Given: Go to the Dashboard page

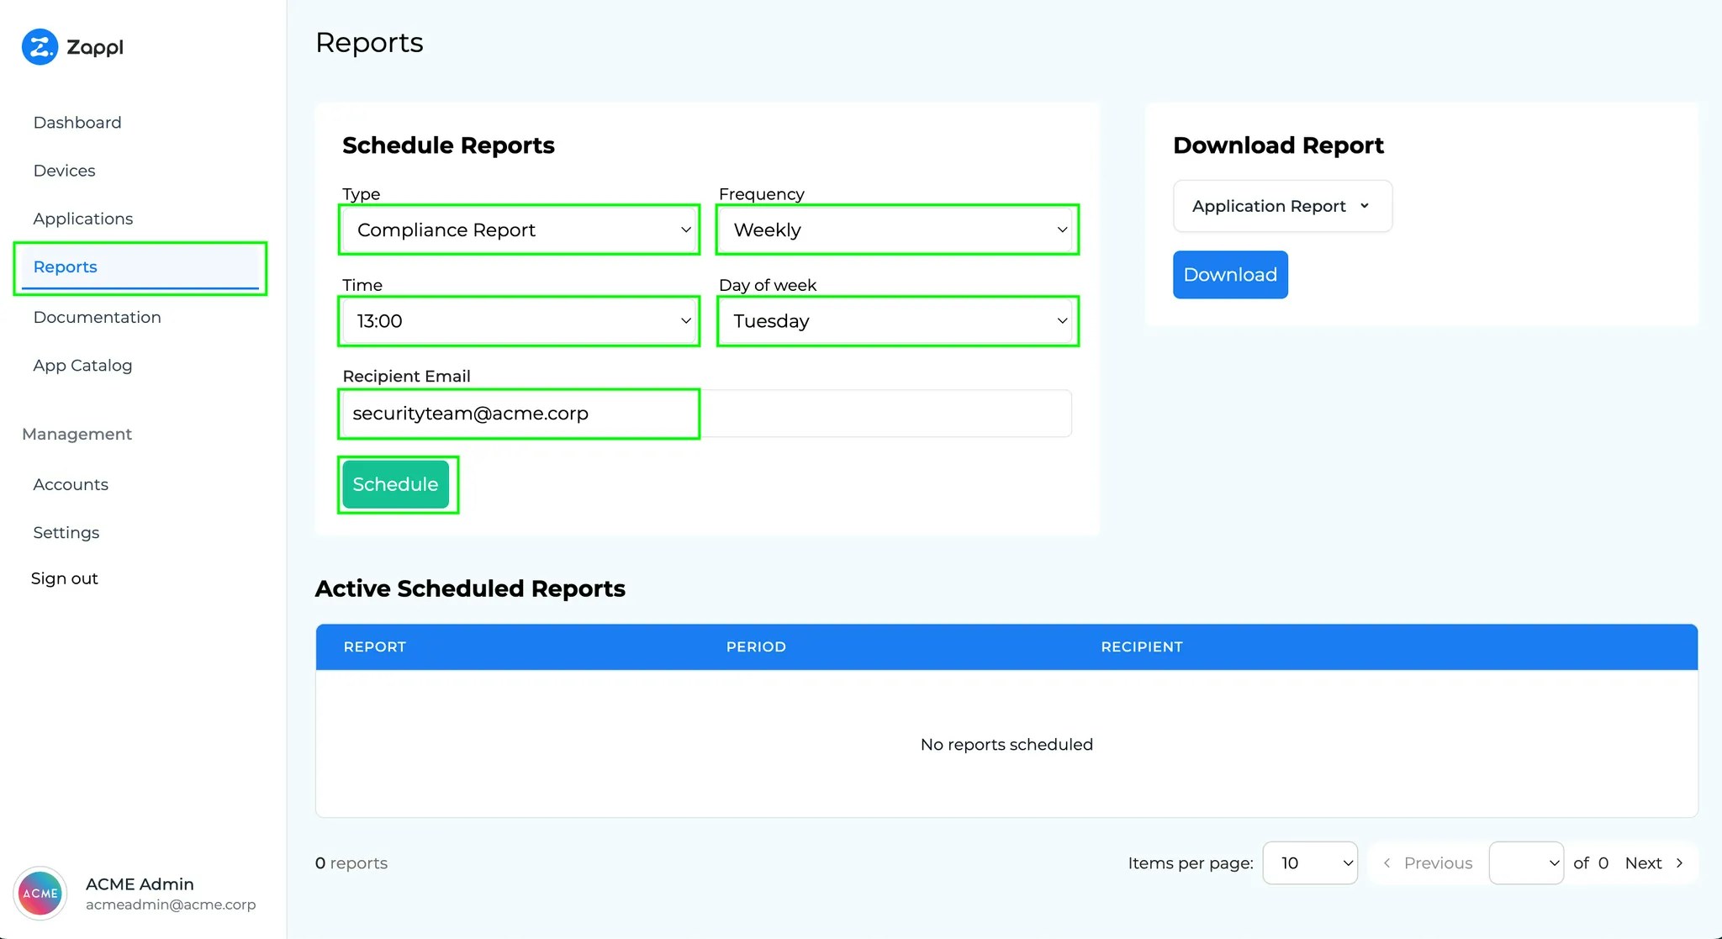Looking at the screenshot, I should coord(77,123).
